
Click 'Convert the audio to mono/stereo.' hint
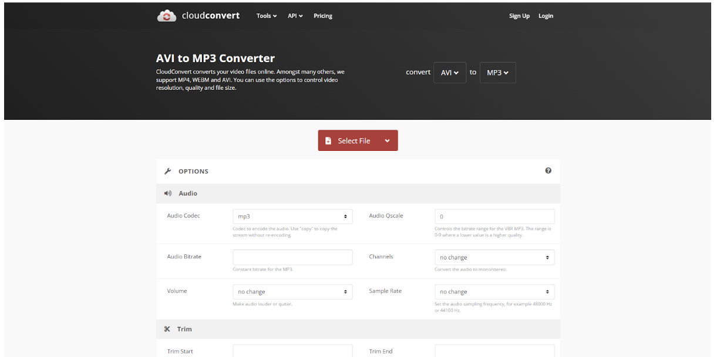(x=470, y=270)
